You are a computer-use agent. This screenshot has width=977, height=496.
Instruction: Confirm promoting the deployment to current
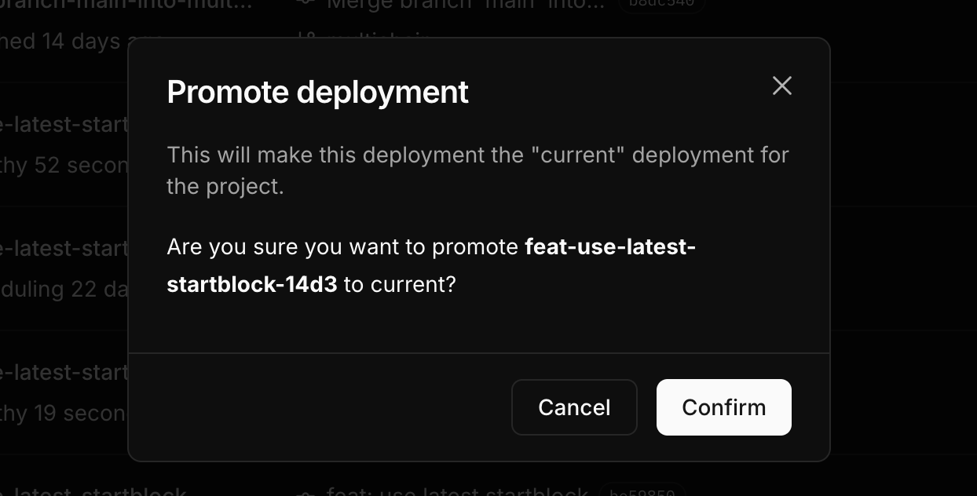pyautogui.click(x=723, y=407)
